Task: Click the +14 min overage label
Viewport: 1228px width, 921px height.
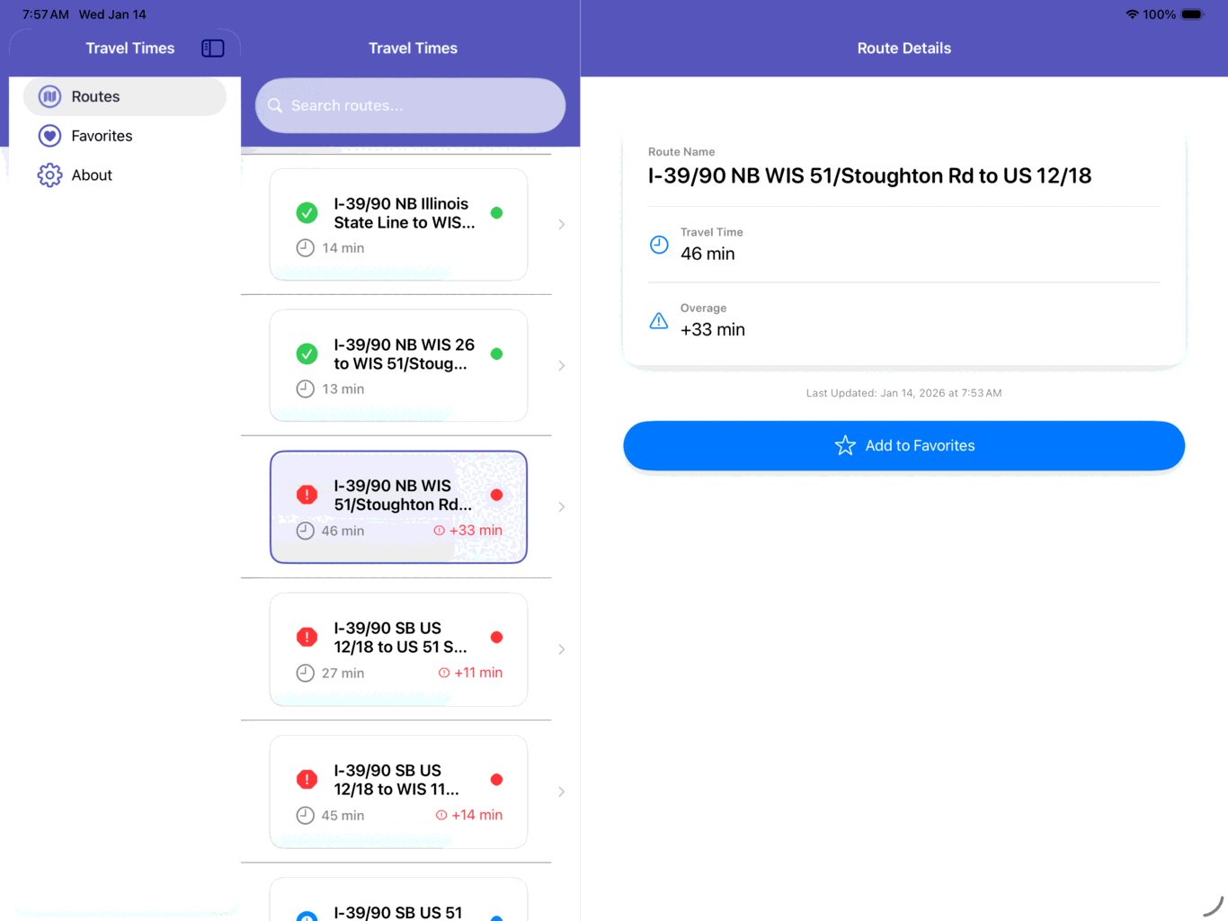Action: click(469, 815)
